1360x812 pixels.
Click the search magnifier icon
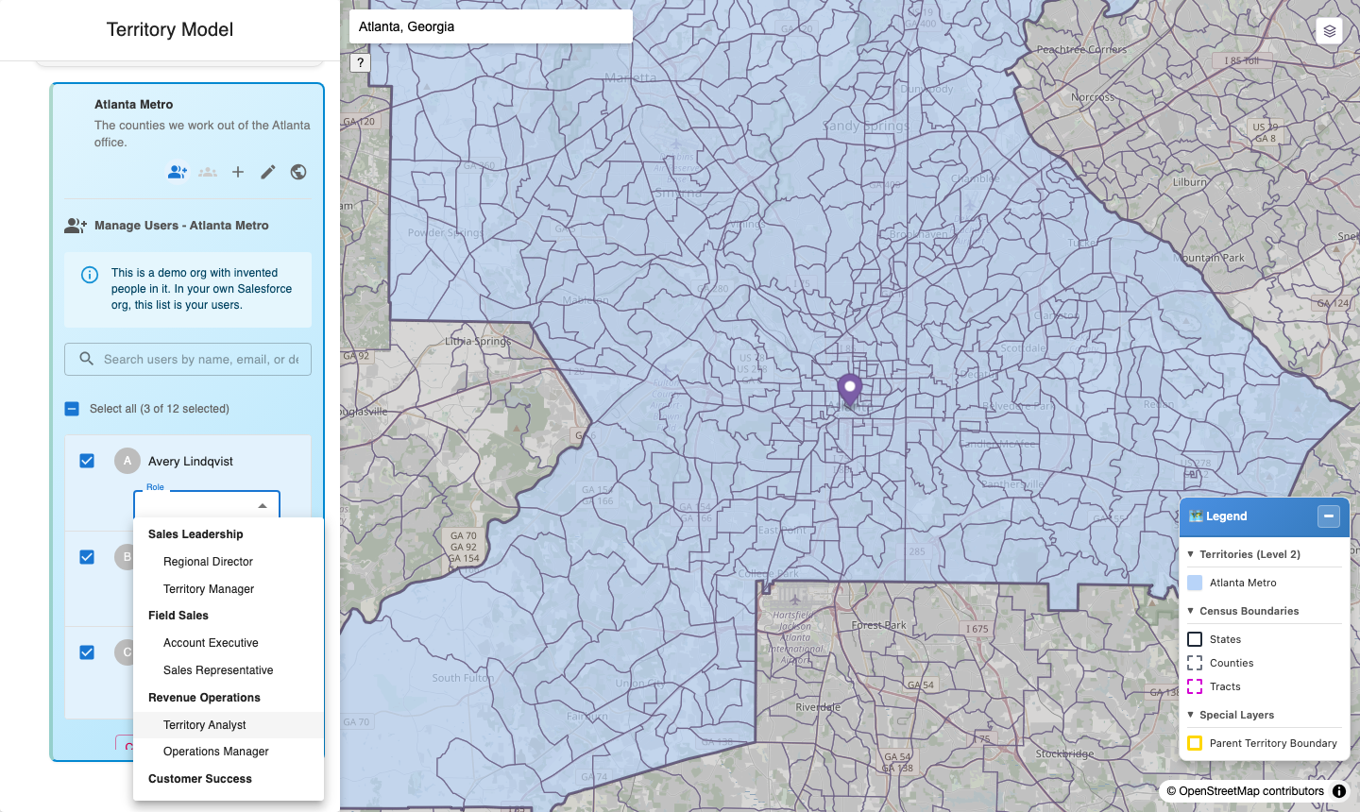click(x=86, y=359)
